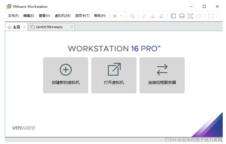This screenshot has height=144, width=226.
Task: Close the VMware Workstation window
Action: coord(217,7)
